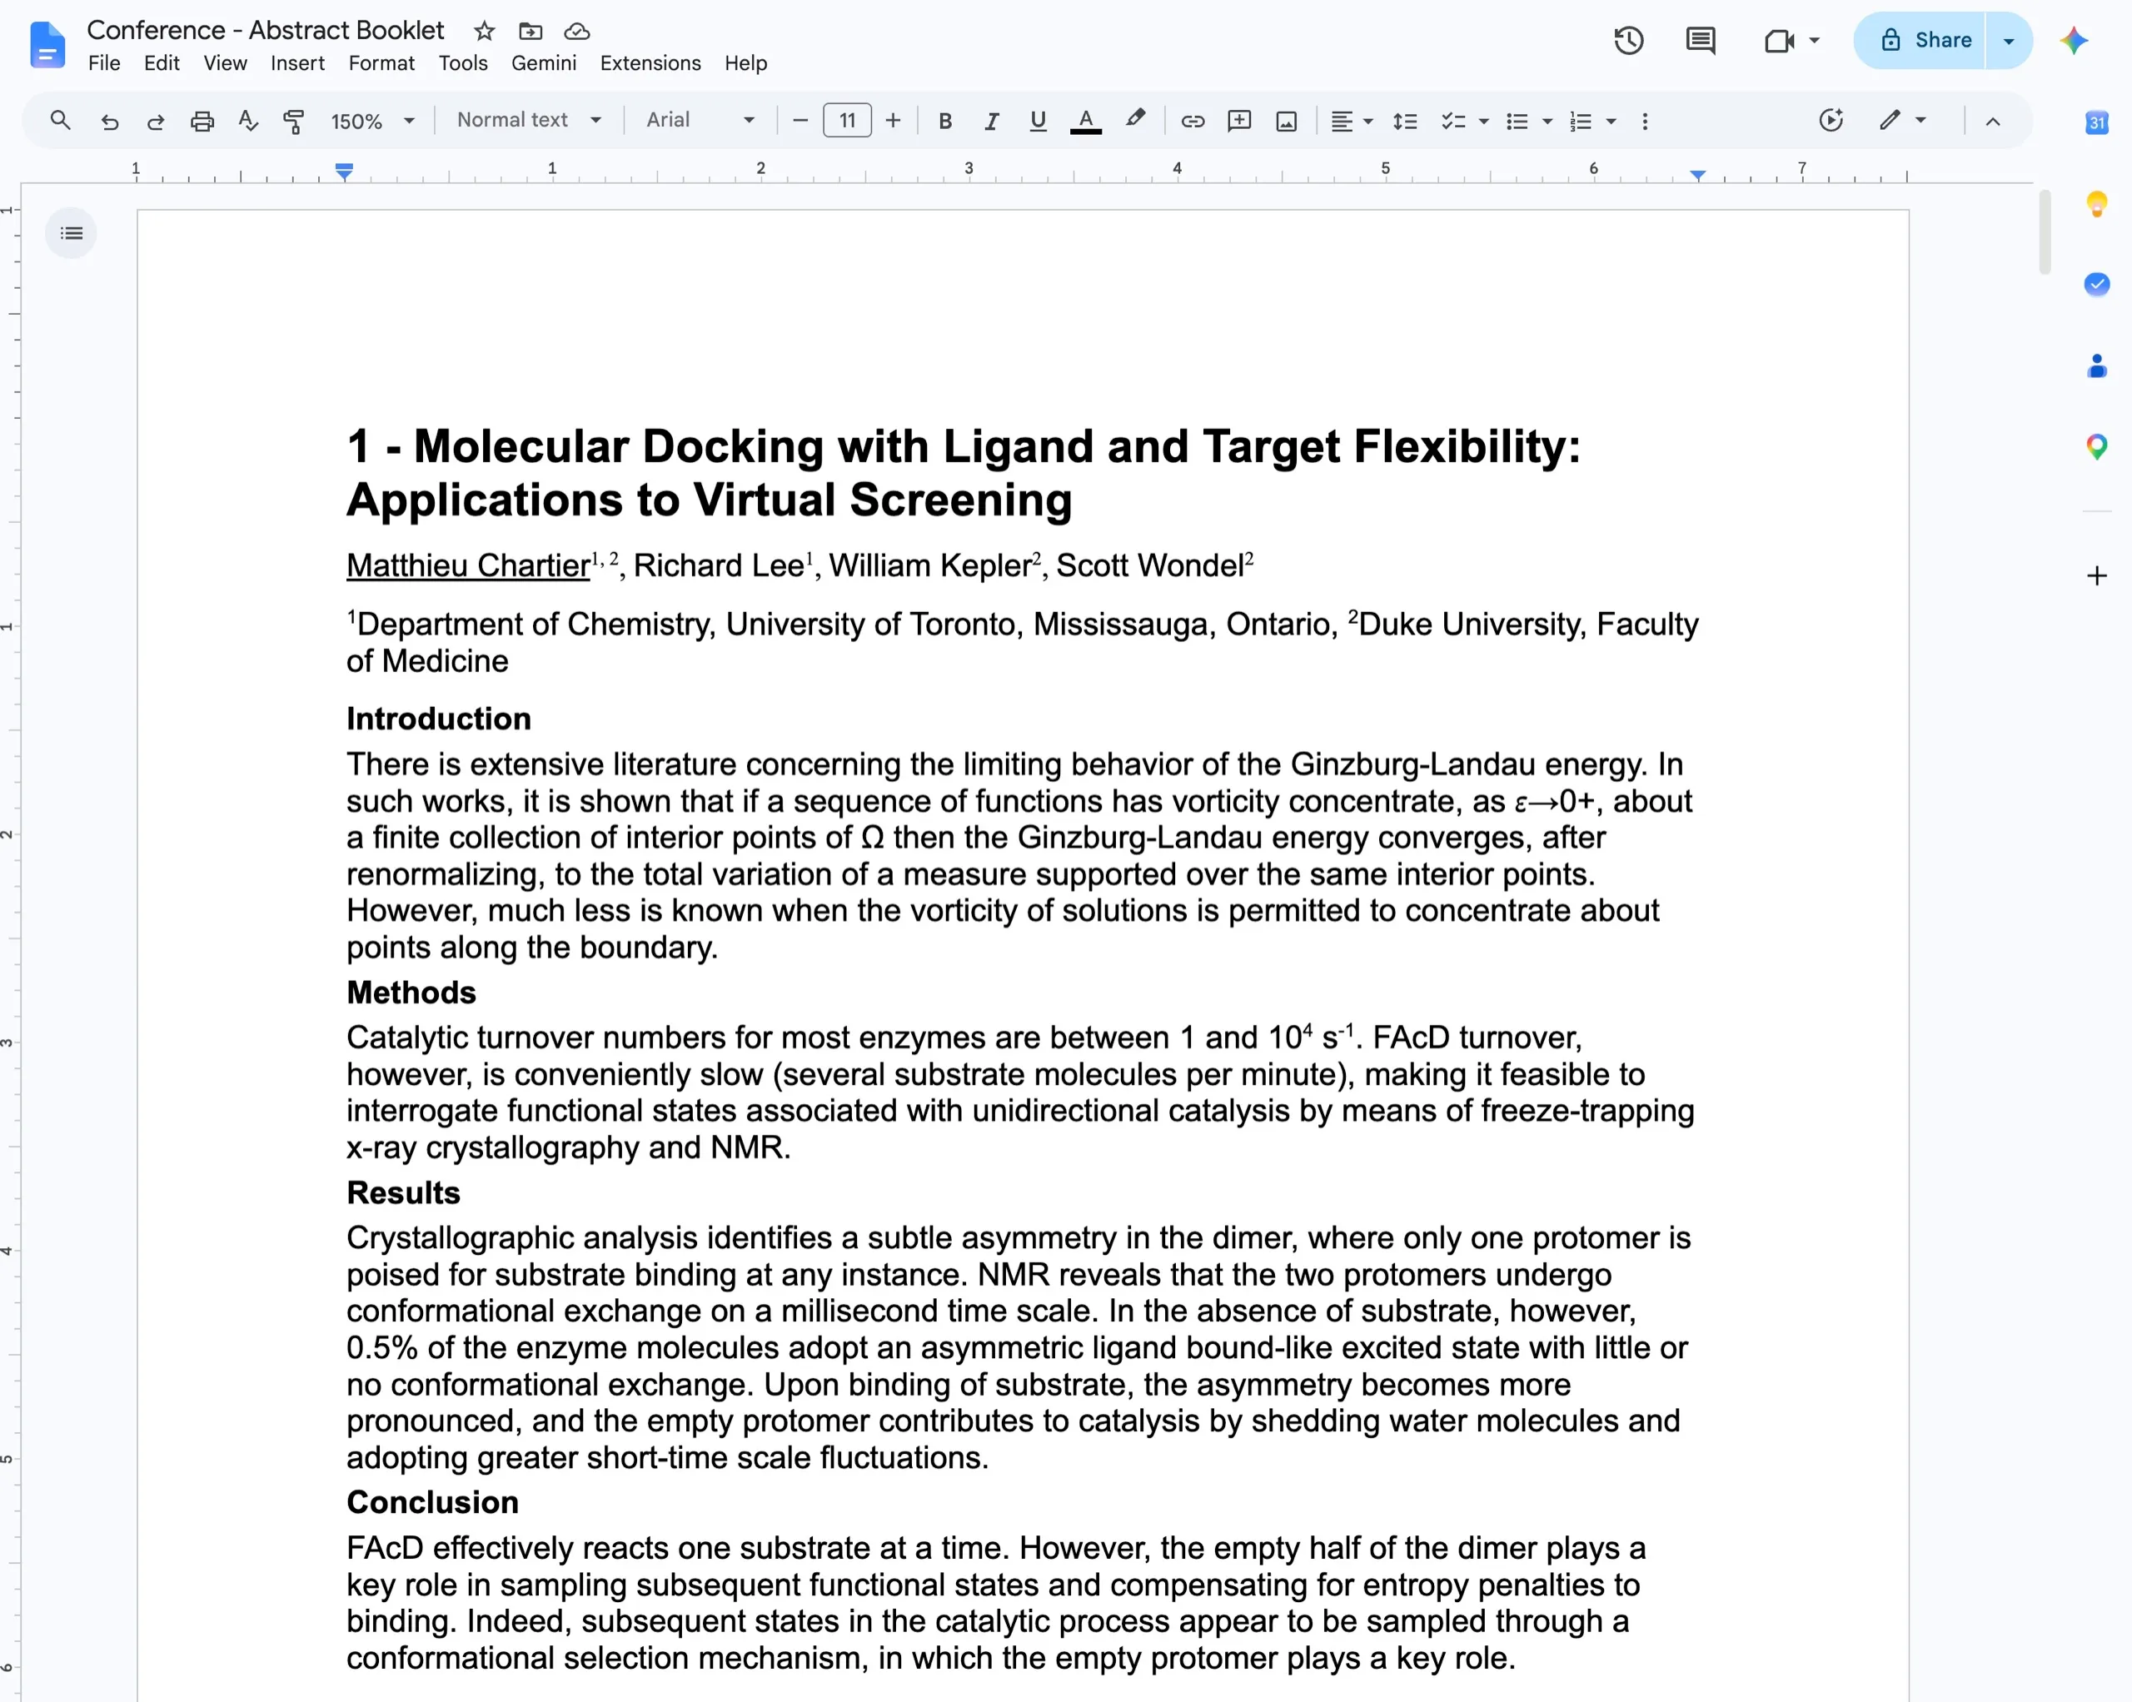Open the Normal text style dropdown
2132x1702 pixels.
click(x=529, y=121)
